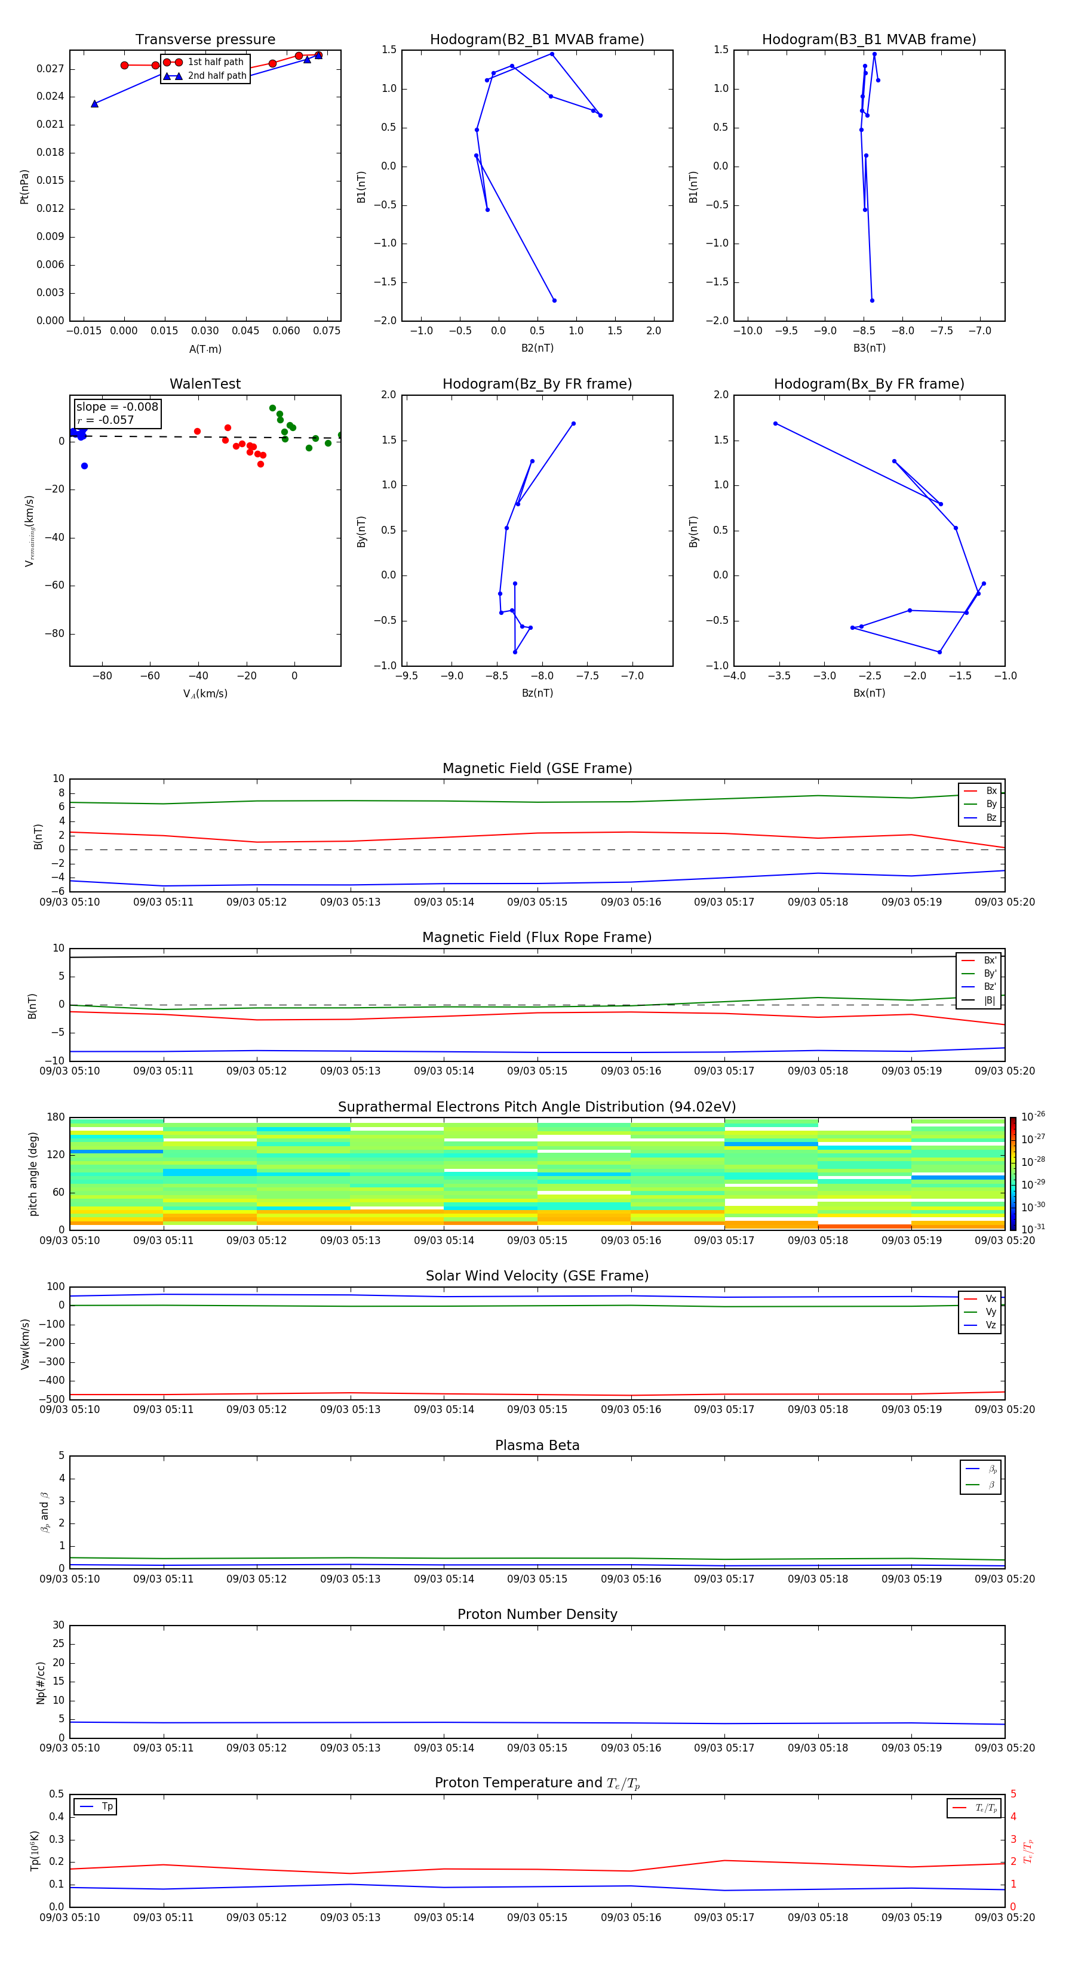Image resolution: width=1075 pixels, height=1970 pixels.
Task: Click the 'Hodogram(B2_B1 MVAB frame)' title
Action: pos(537,40)
